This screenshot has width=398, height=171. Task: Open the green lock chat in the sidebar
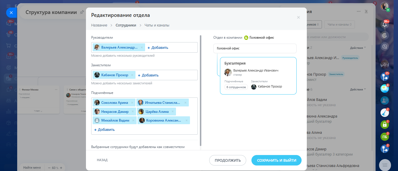pos(385,125)
